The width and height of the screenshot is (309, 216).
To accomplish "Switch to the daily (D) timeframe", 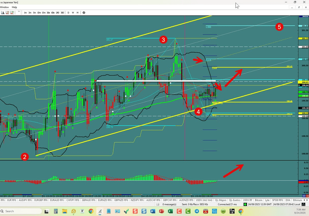I will point(68,12).
